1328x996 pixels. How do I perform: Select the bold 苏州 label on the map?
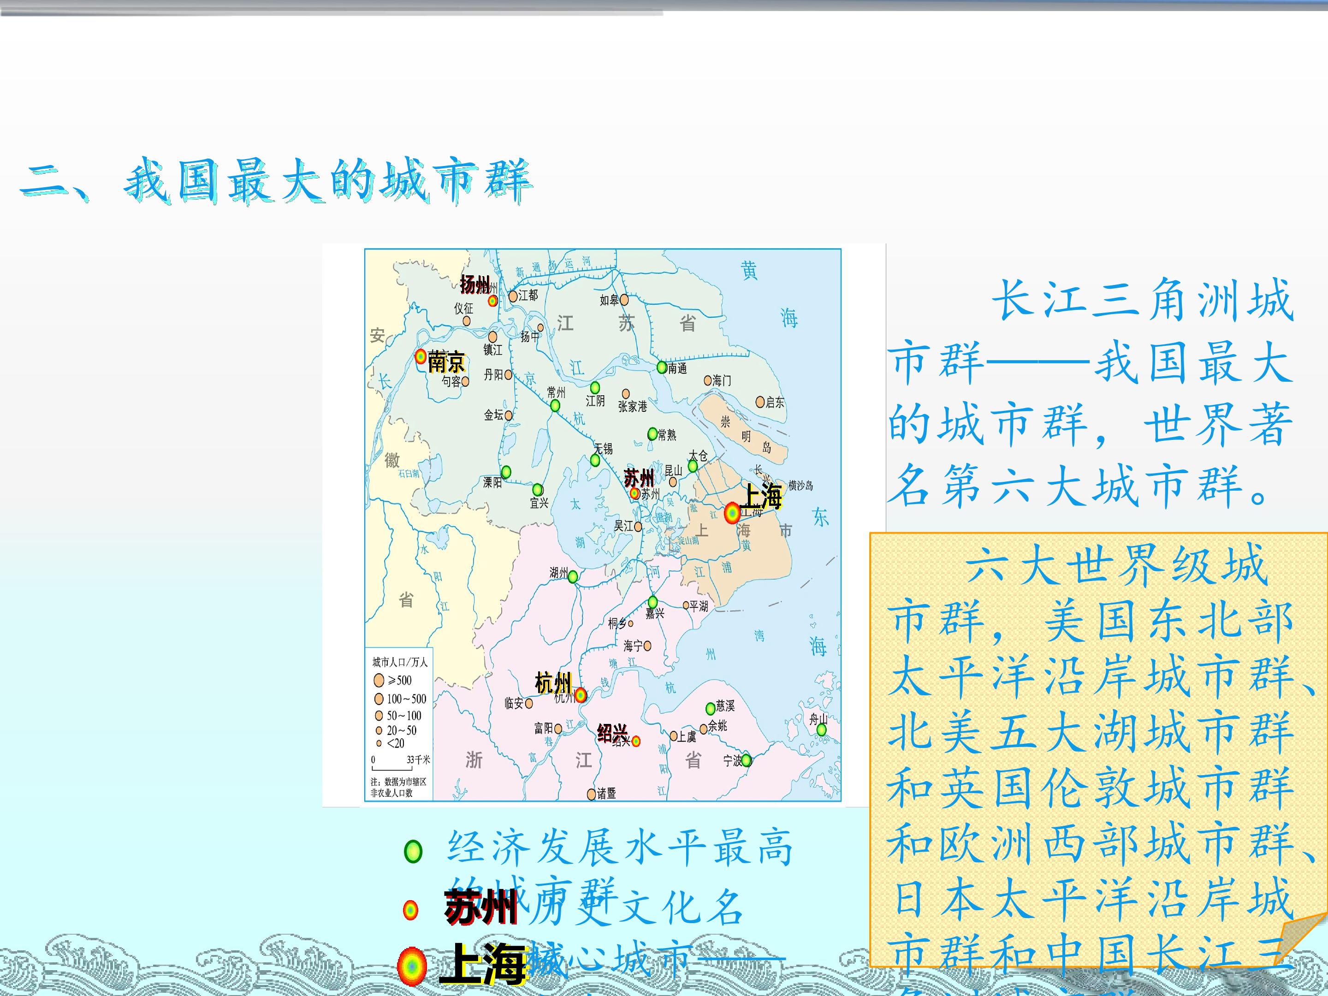coord(638,479)
